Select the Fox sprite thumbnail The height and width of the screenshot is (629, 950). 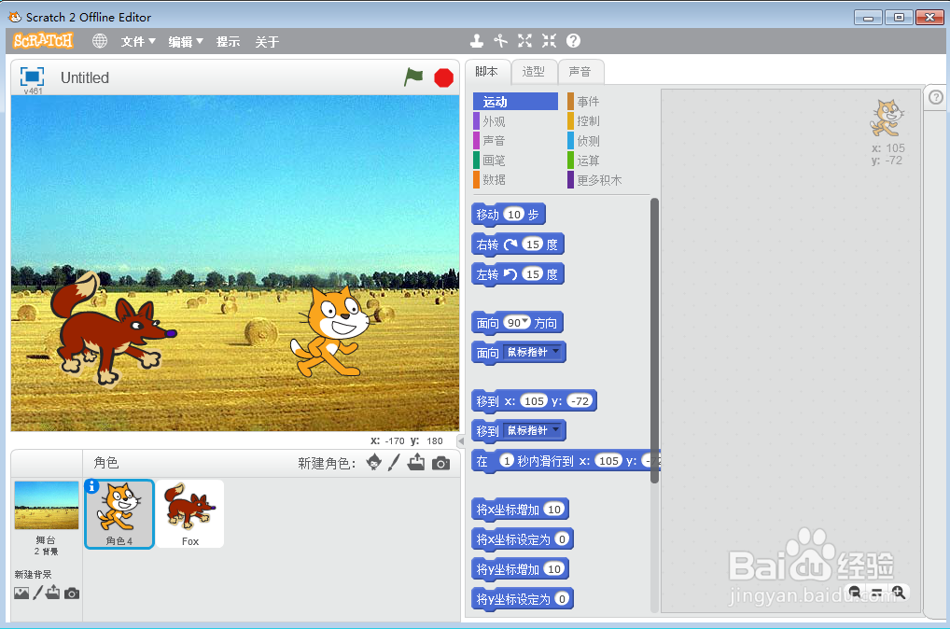pyautogui.click(x=190, y=514)
